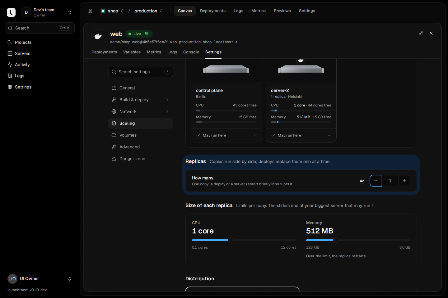
Task: Open the web service Settings tab
Action: pos(213,52)
